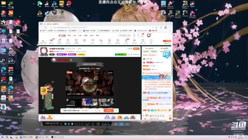The image size is (248, 139).
Task: Click the orange PC client button at top right
Action: (167, 41)
